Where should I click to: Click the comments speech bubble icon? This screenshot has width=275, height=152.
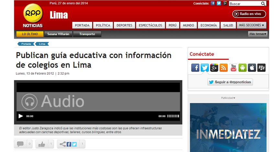pyautogui.click(x=20, y=144)
